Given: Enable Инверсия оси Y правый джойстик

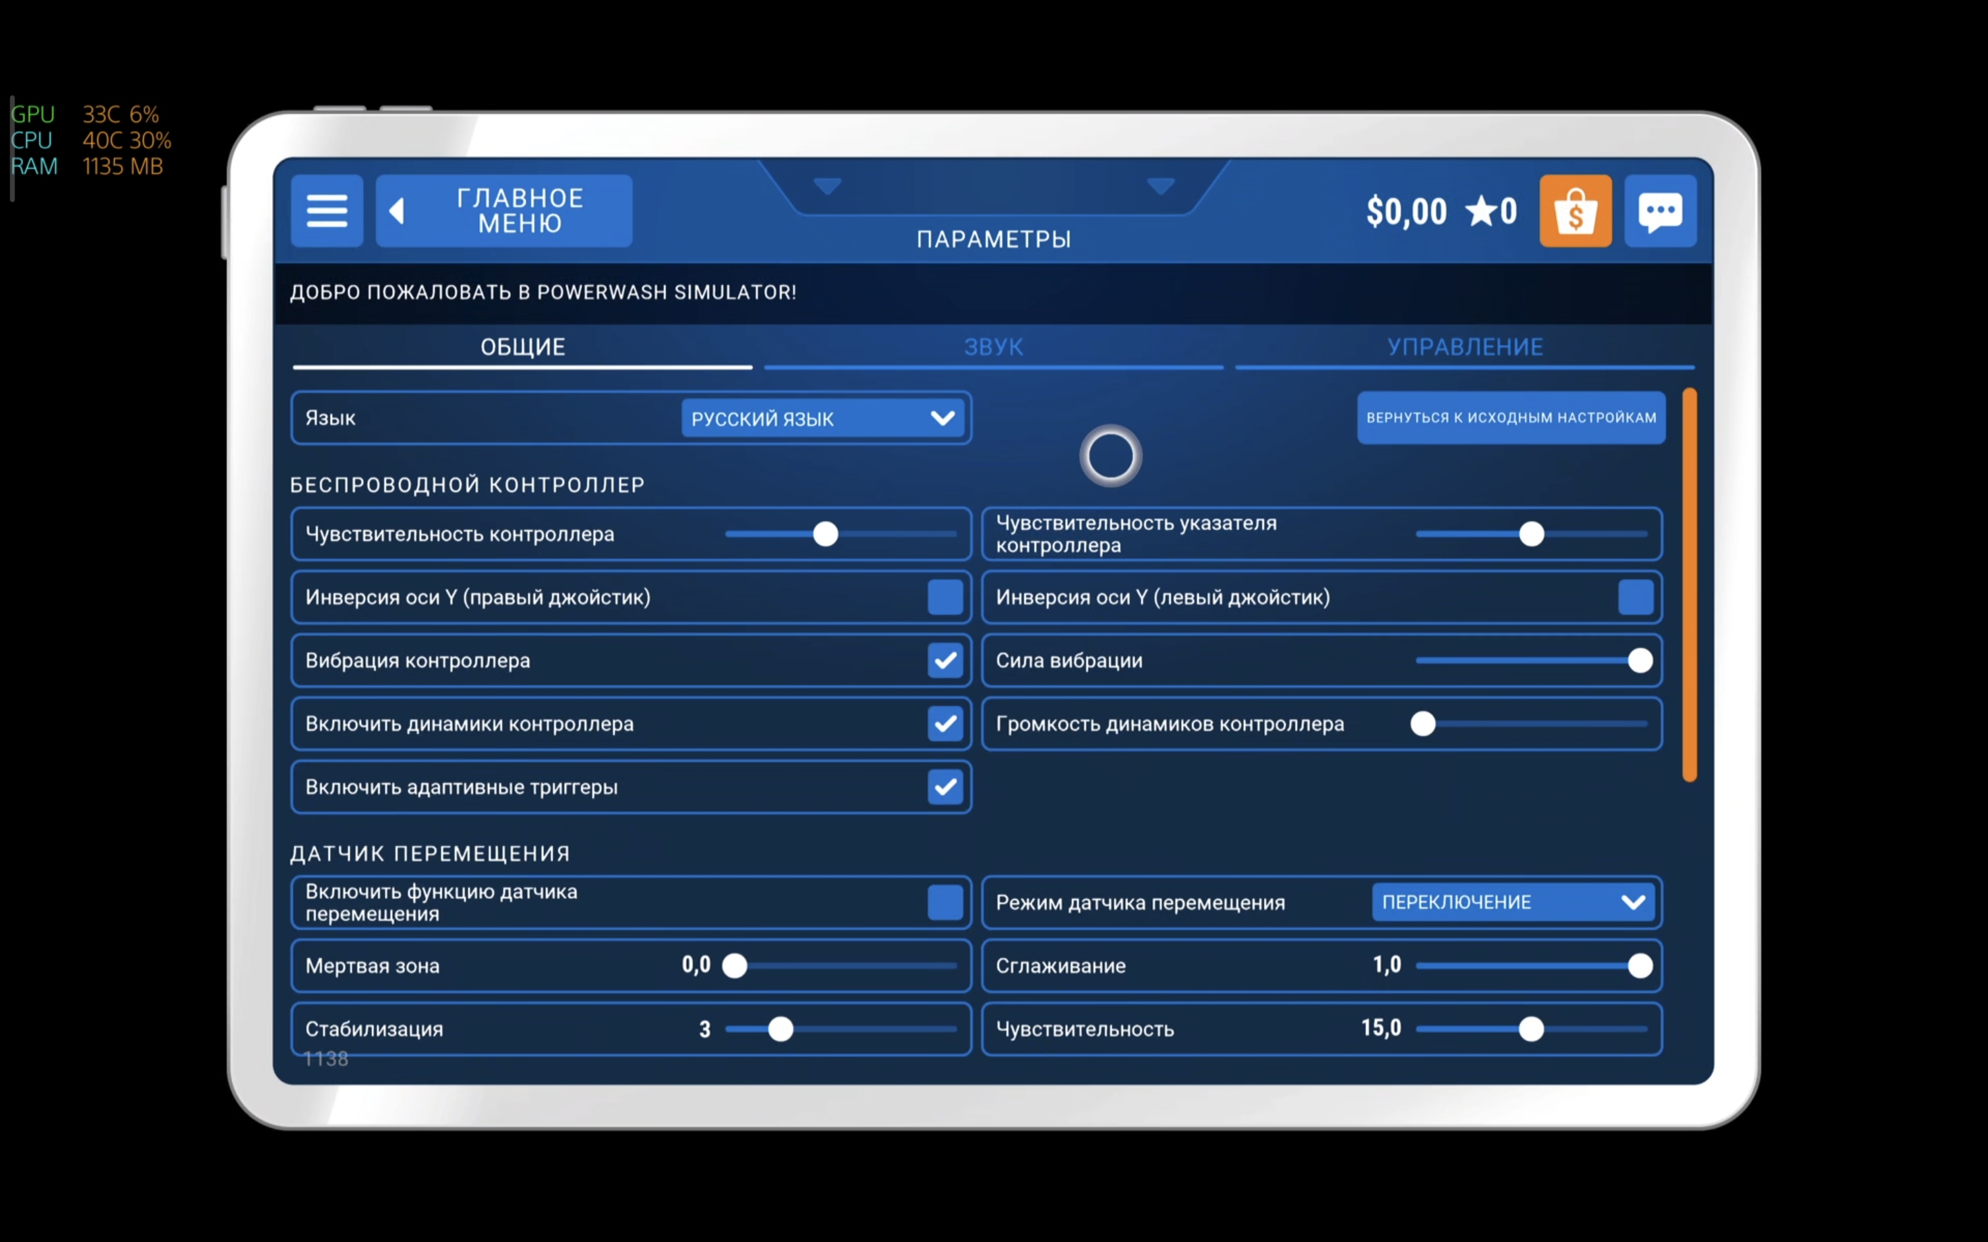Looking at the screenshot, I should 945,597.
